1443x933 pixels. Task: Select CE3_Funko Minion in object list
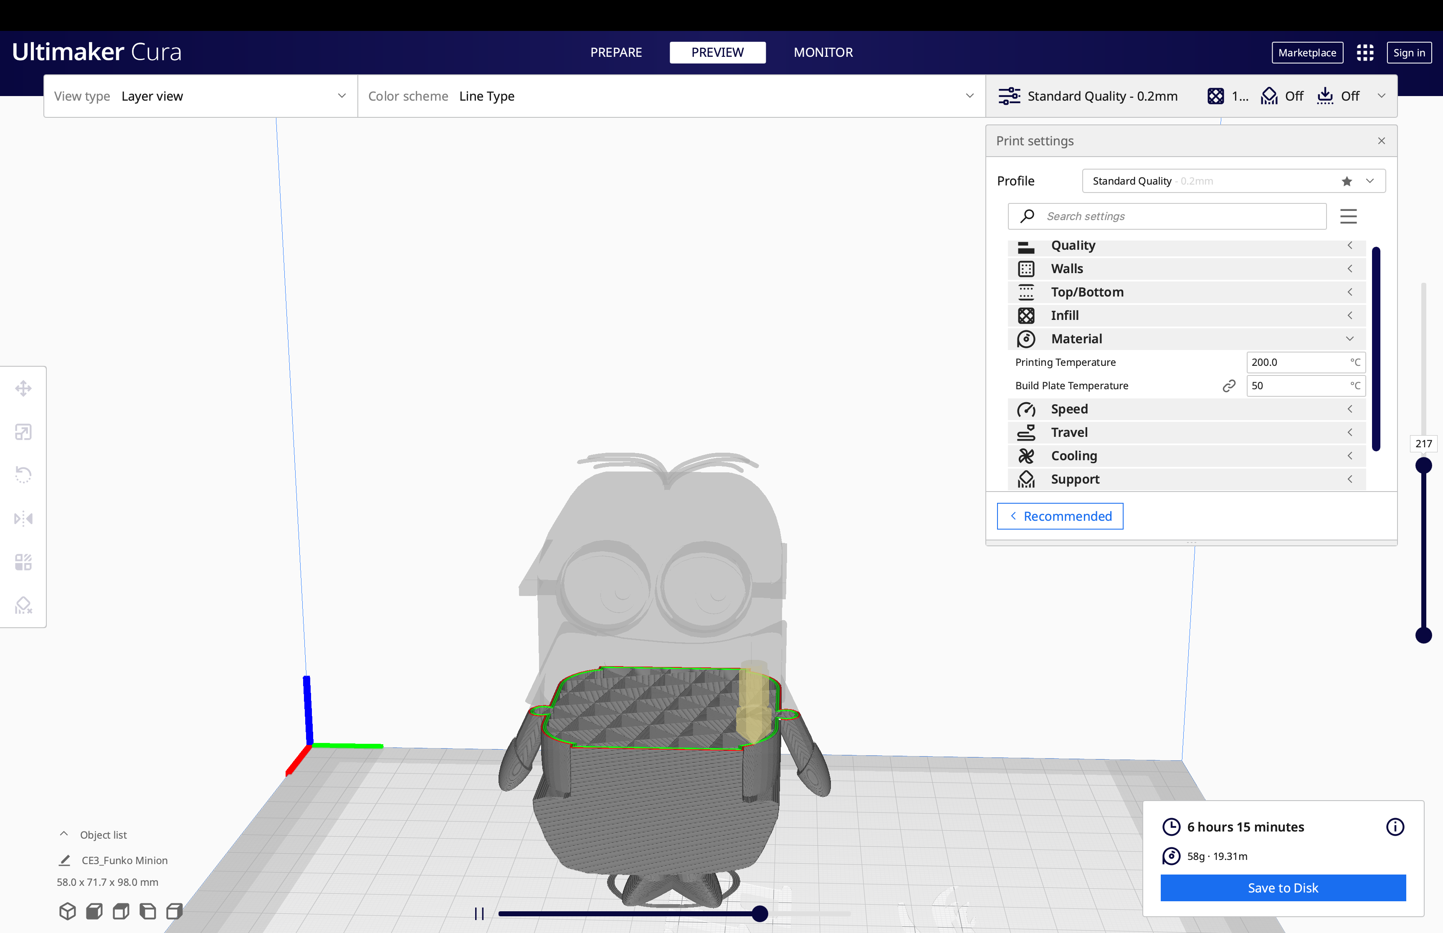click(x=124, y=860)
